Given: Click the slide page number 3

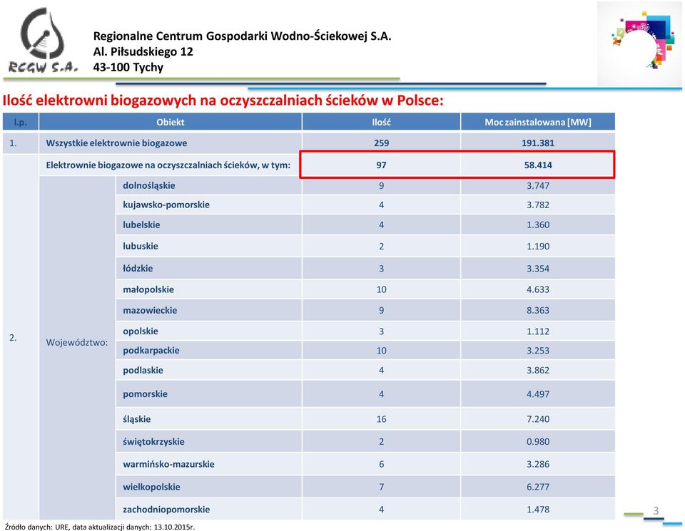Looking at the screenshot, I should (x=656, y=510).
